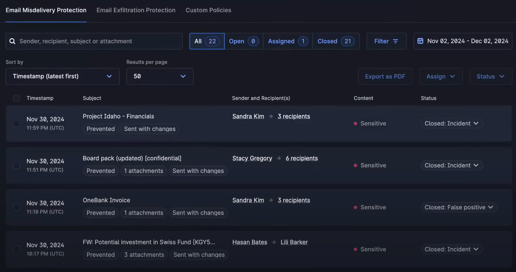Click the red Sensitive dot for OneBank Invoice

pyautogui.click(x=355, y=207)
